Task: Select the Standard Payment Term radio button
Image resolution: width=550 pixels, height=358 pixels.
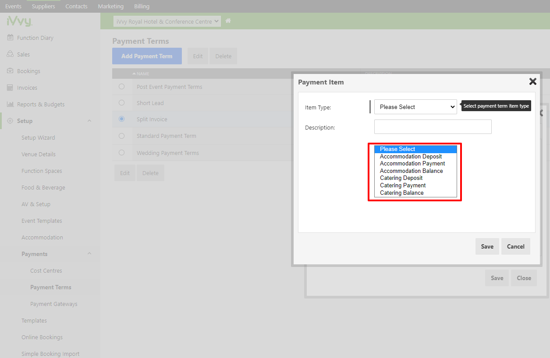Action: tap(122, 136)
